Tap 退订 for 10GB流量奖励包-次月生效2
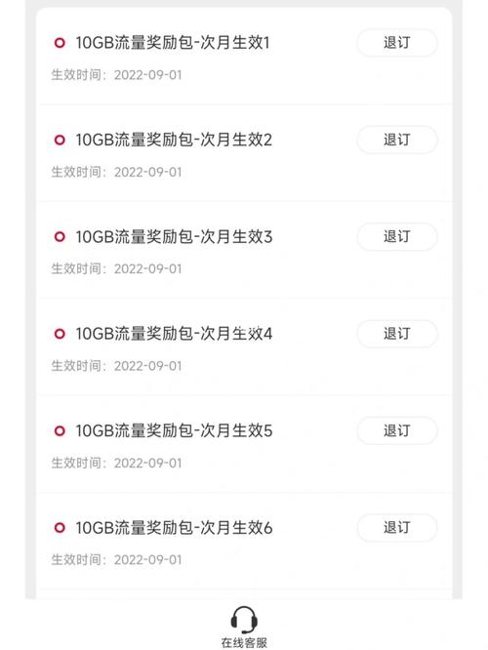The height and width of the screenshot is (650, 488). click(397, 140)
